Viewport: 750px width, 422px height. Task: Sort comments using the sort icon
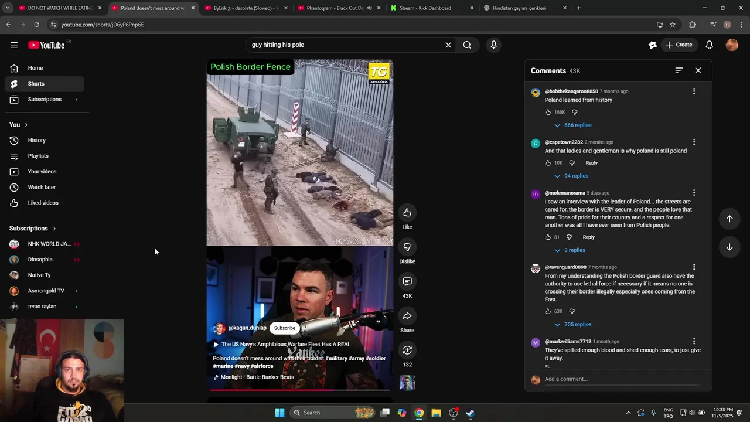[x=679, y=70]
